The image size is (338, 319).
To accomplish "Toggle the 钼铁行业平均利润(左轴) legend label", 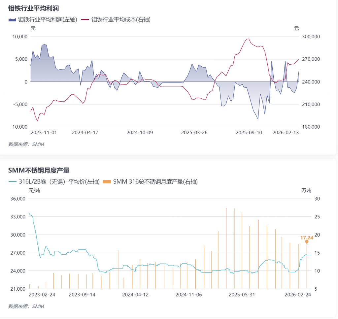I will pos(47,20).
